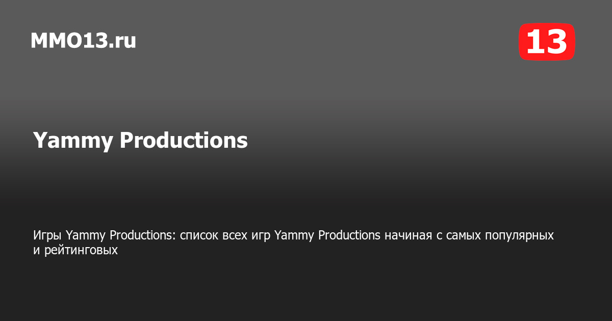Click the red 13 logo icon

pos(547,42)
